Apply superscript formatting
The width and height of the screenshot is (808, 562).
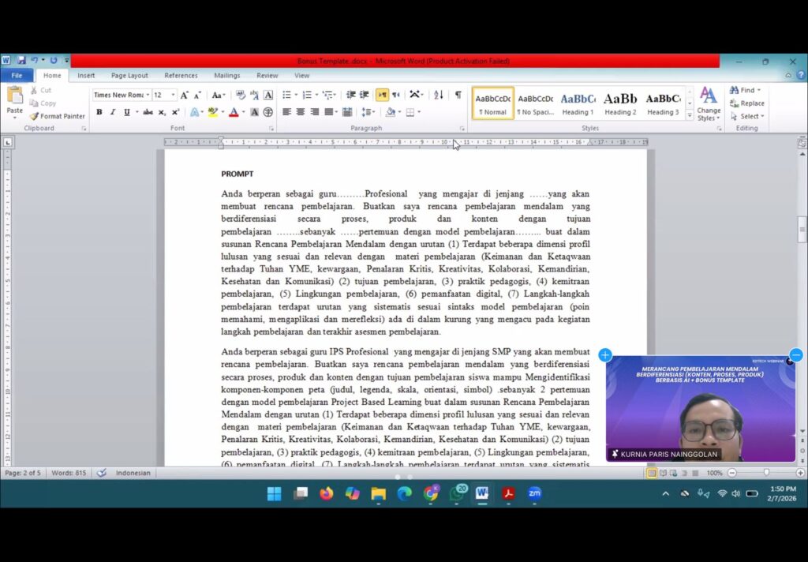[x=175, y=112]
